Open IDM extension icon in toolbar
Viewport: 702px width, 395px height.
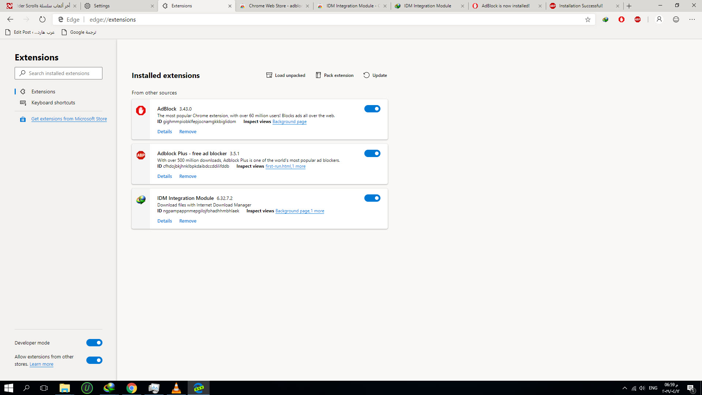coord(605,19)
